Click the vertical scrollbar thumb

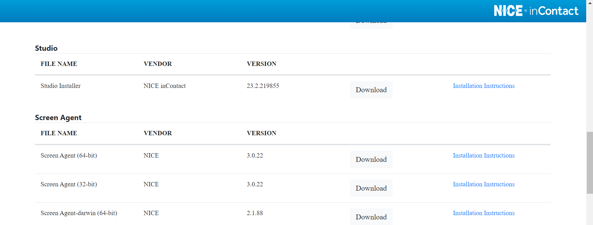pos(590,162)
